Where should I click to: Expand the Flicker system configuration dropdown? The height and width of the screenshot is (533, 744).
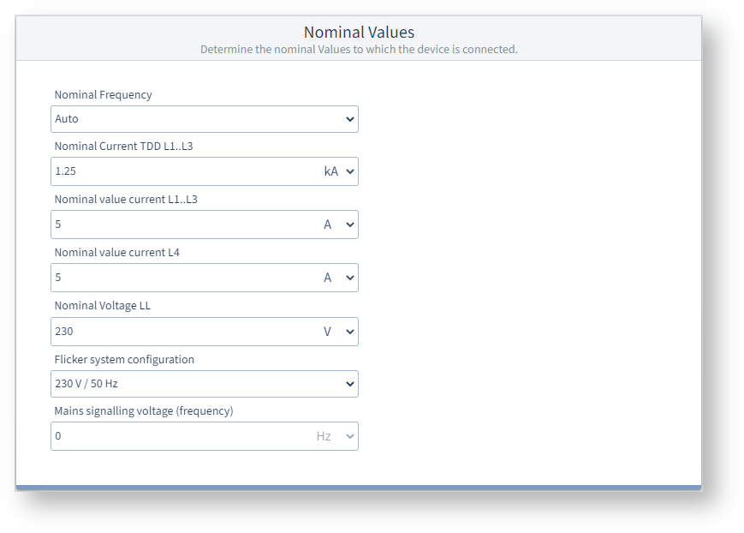(x=204, y=384)
